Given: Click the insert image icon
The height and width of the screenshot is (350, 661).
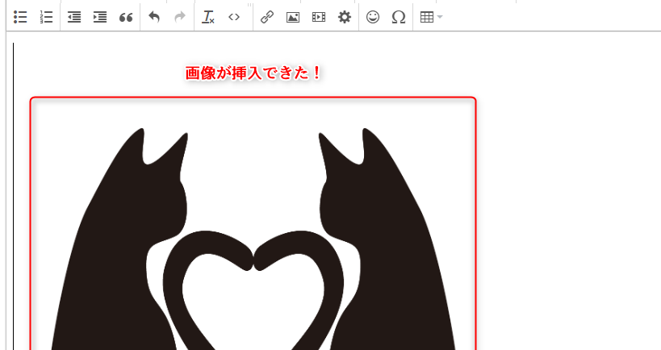Looking at the screenshot, I should pyautogui.click(x=293, y=17).
